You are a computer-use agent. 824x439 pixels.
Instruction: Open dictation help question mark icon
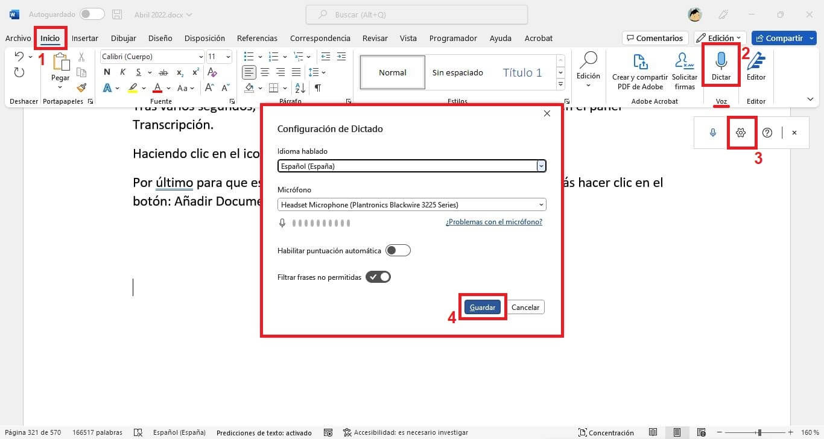click(767, 133)
